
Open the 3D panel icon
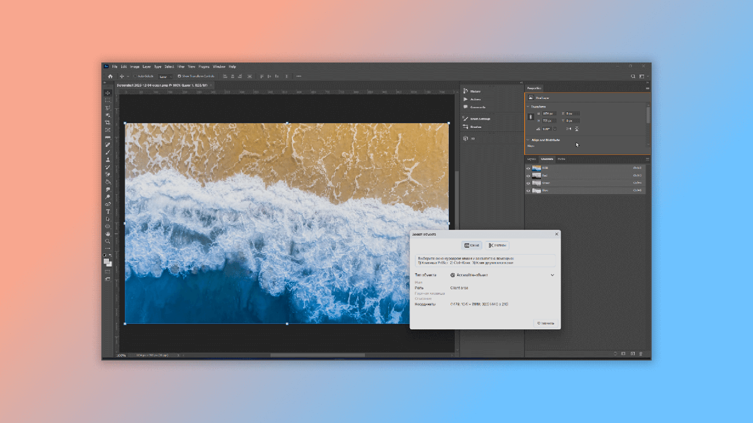pos(466,138)
